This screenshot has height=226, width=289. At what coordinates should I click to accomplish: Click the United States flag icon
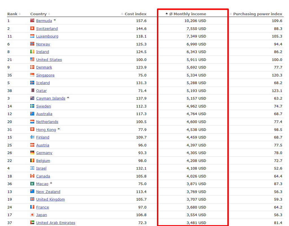(32, 60)
